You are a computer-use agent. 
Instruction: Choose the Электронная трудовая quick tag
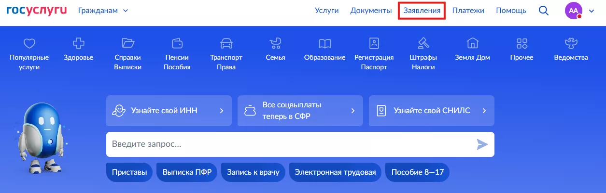335,172
